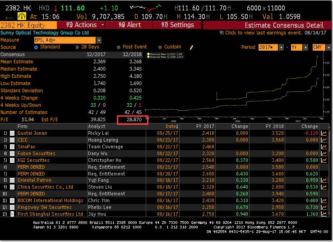Viewport: 333px width, 242px height.
Task: Open document icon beside CICC
Action: [12, 140]
